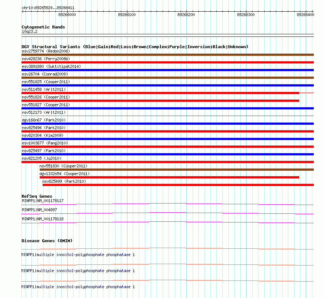Click the nsv821205 (Ju2010) label
The image size is (324, 298).
pos(42,158)
